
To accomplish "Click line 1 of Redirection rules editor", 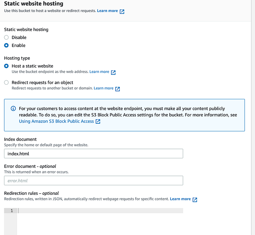I will point(100,211).
